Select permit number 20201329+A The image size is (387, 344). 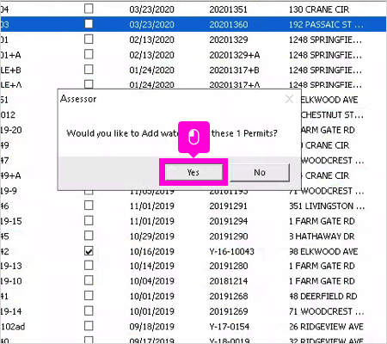[x=235, y=55]
